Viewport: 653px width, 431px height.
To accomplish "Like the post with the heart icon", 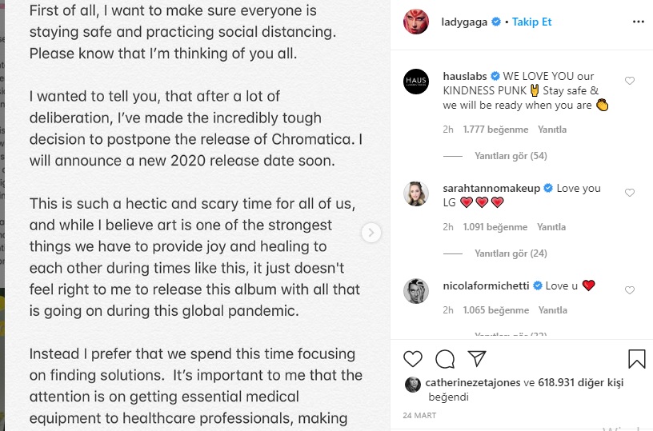I will point(413,357).
